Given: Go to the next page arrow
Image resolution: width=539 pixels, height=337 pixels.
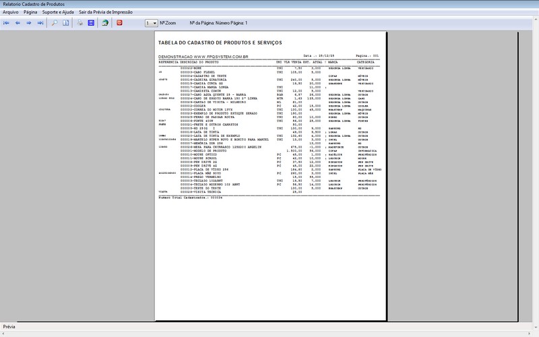Looking at the screenshot, I should coord(29,23).
